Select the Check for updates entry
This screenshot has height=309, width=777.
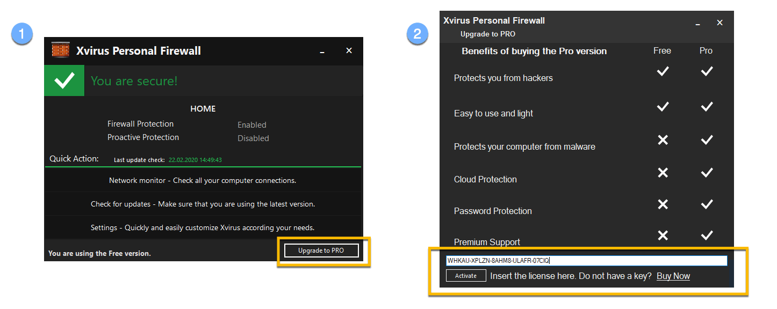point(203,204)
